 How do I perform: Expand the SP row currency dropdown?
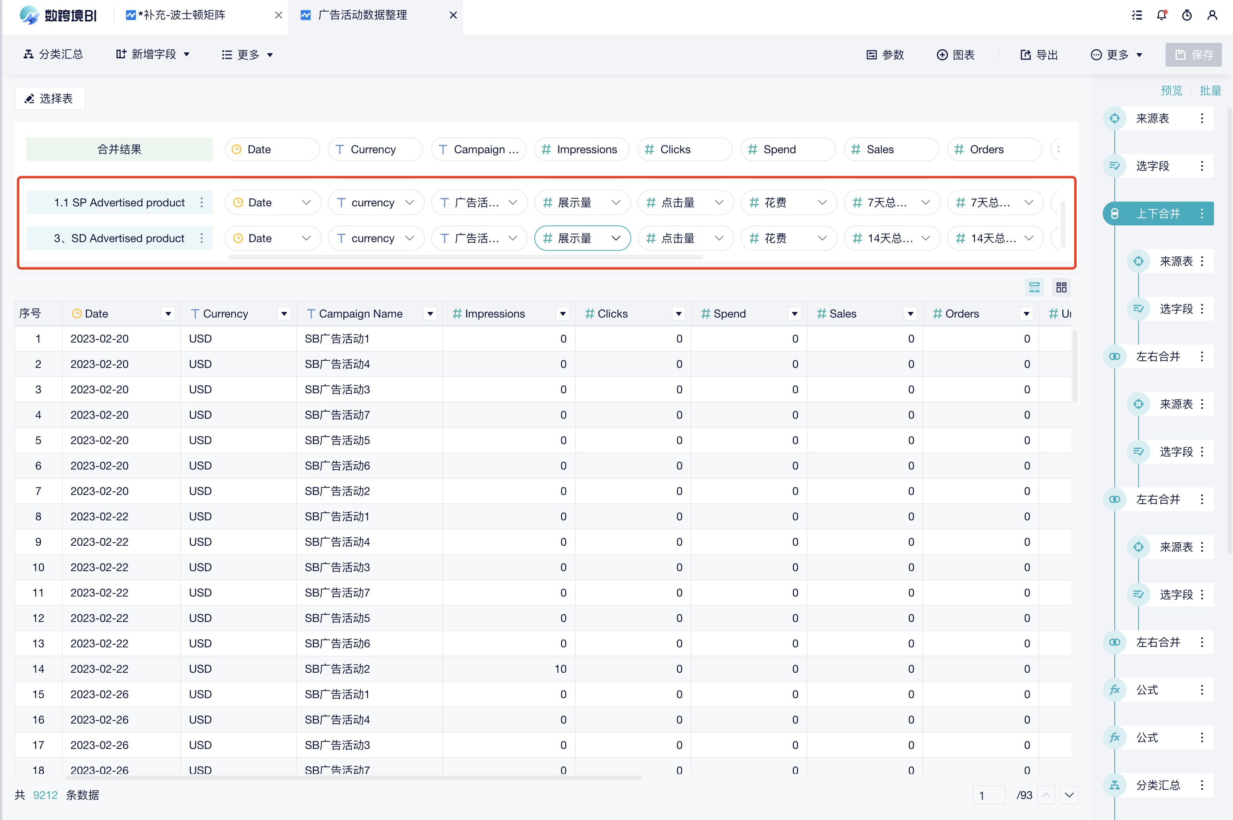(409, 202)
